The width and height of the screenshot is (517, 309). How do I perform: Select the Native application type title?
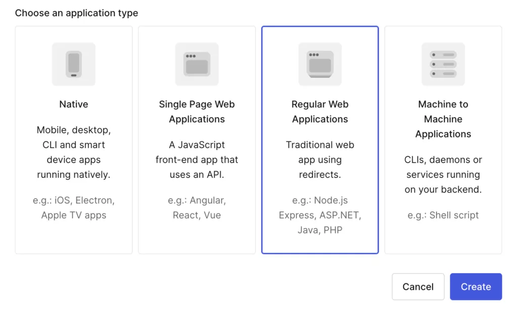74,104
